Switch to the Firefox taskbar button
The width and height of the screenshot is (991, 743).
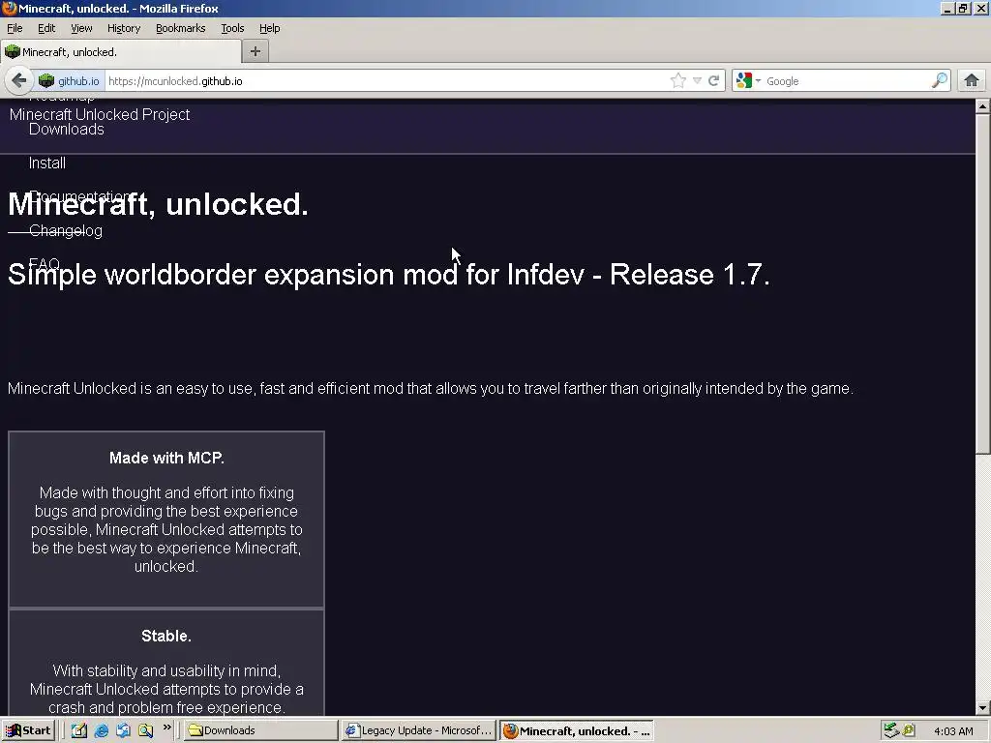(577, 731)
